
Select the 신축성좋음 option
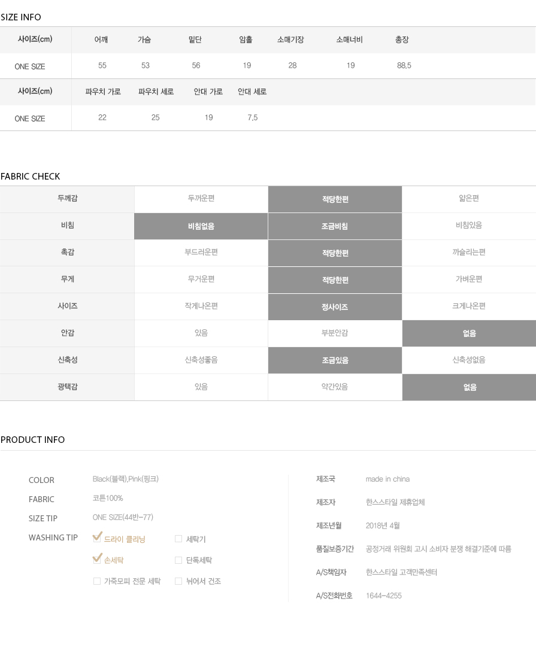click(x=201, y=360)
